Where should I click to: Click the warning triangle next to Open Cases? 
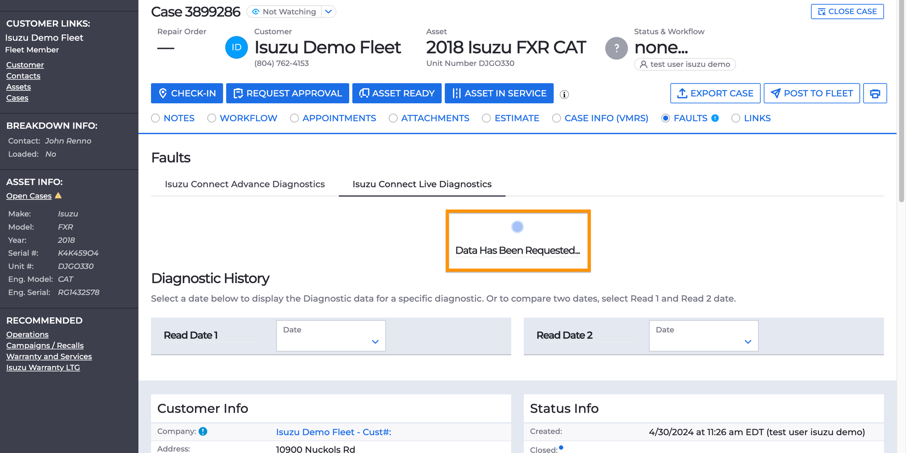pos(59,196)
